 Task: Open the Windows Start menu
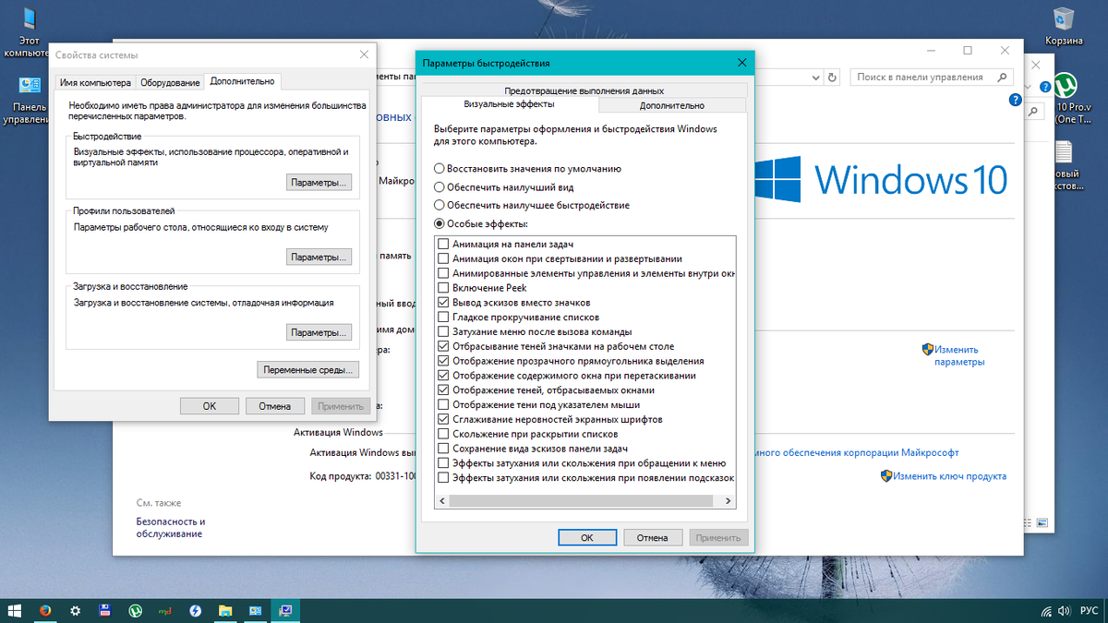pyautogui.click(x=15, y=611)
